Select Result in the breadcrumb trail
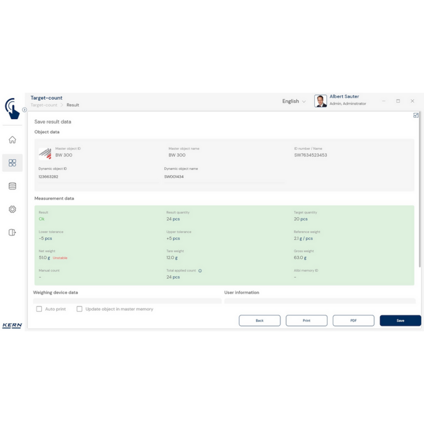424x424 pixels. [73, 105]
